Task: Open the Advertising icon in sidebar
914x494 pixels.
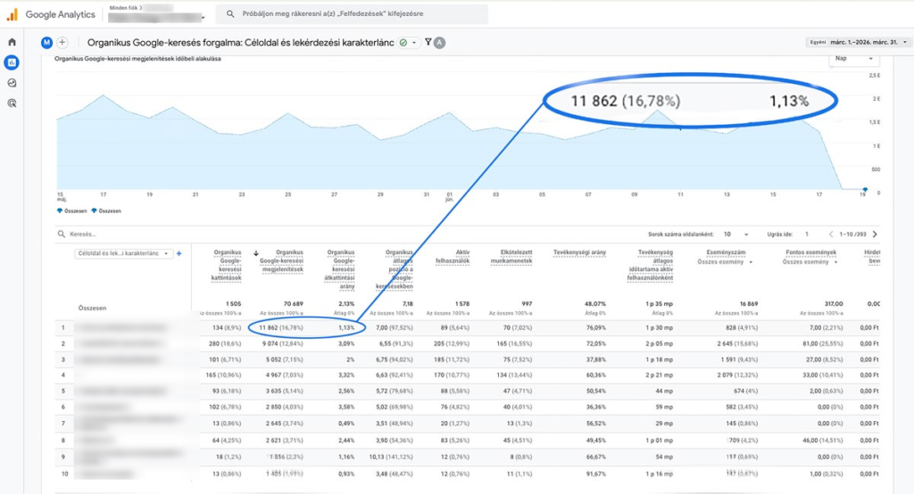Action: (12, 103)
